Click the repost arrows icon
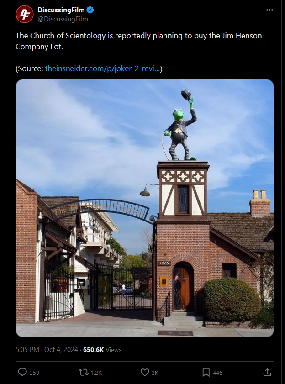Image resolution: width=285 pixels, height=384 pixels. [x=84, y=373]
